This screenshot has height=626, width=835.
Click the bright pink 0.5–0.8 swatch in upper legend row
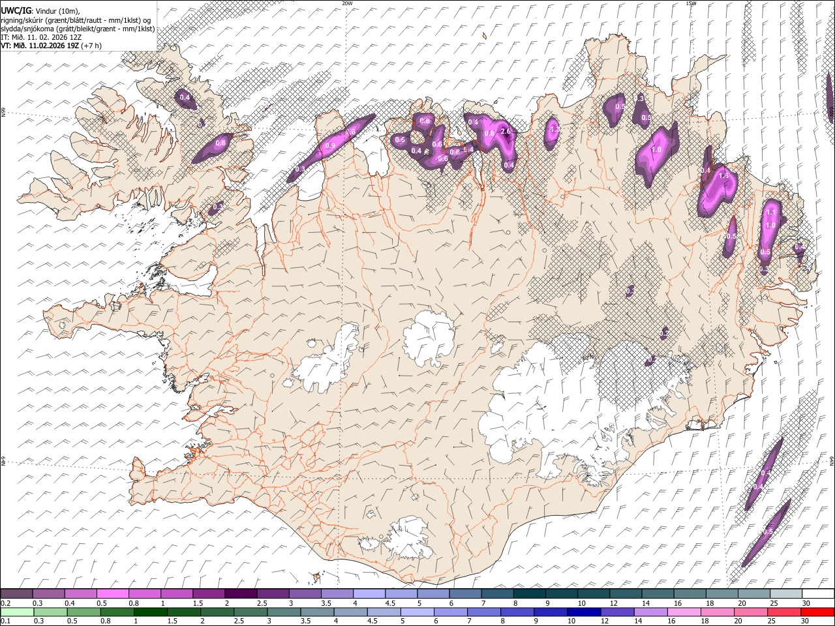tap(113, 594)
